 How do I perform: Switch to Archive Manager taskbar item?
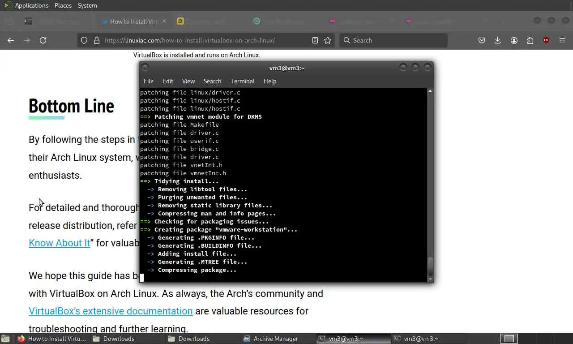pyautogui.click(x=278, y=339)
